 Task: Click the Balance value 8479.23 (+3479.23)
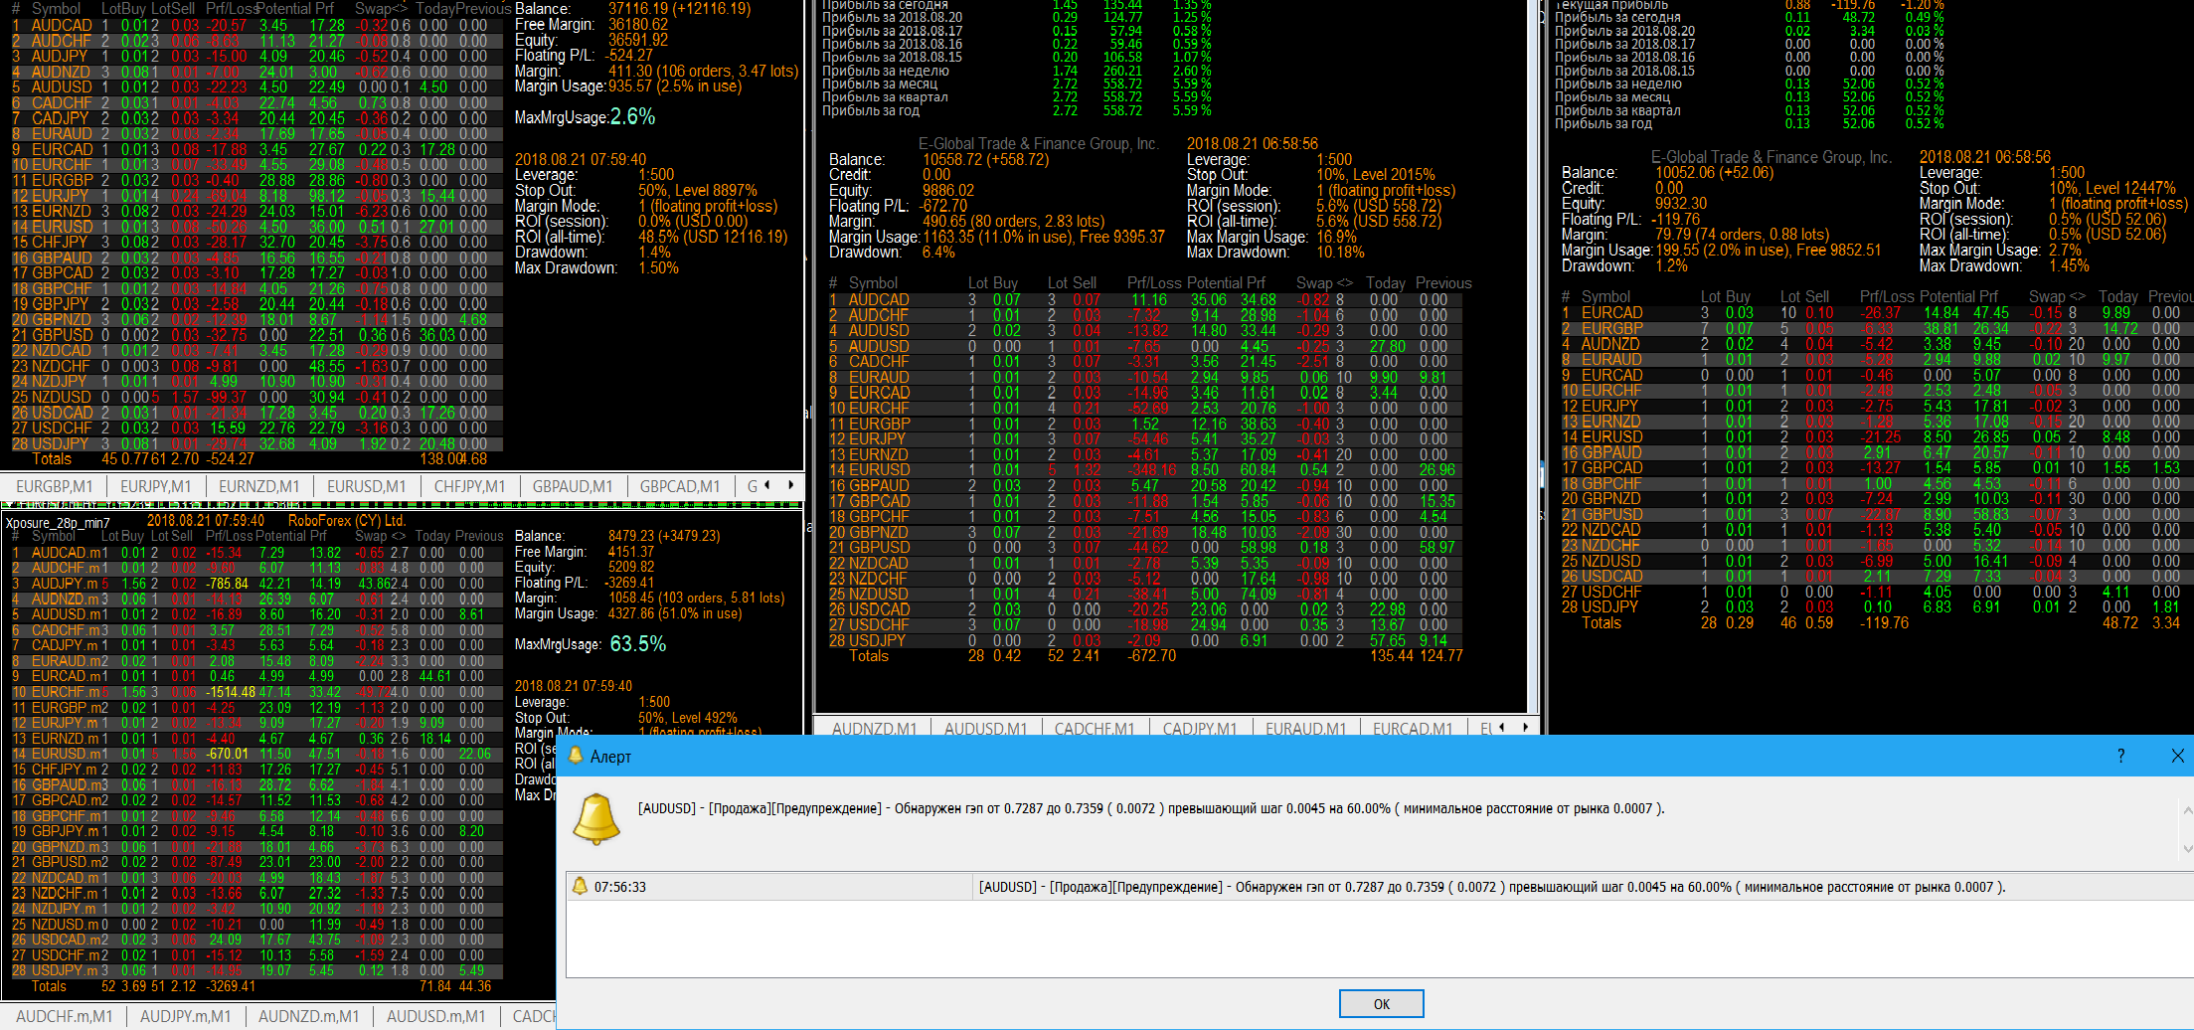pyautogui.click(x=664, y=536)
